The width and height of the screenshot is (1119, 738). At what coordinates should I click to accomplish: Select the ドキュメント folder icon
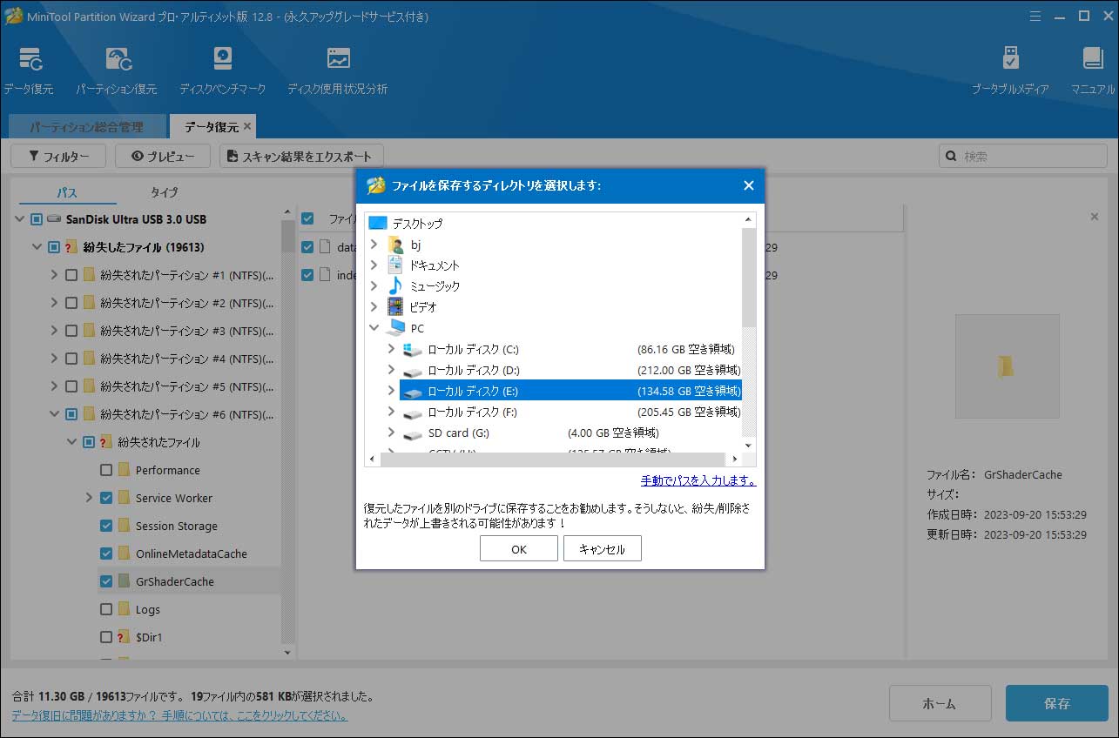(395, 265)
